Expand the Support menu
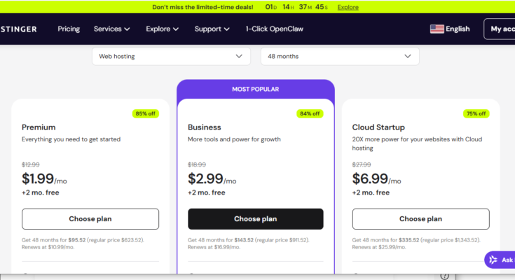This screenshot has width=515, height=280. coord(212,29)
